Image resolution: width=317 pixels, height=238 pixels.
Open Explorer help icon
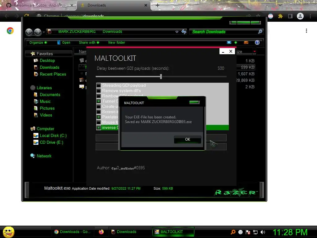[x=257, y=42]
